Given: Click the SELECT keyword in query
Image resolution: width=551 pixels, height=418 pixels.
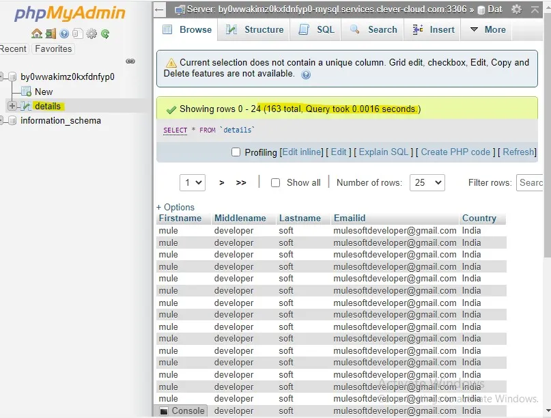Looking at the screenshot, I should 175,130.
